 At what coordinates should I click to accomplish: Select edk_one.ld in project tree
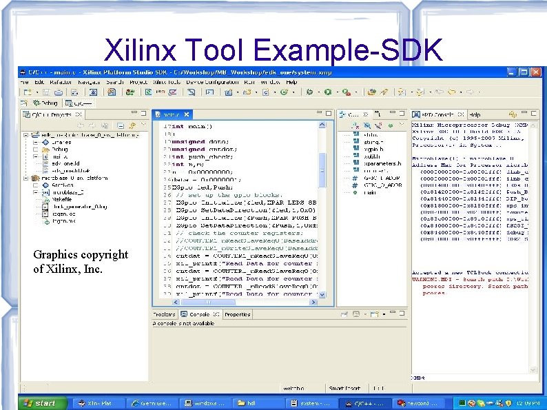coord(65,163)
